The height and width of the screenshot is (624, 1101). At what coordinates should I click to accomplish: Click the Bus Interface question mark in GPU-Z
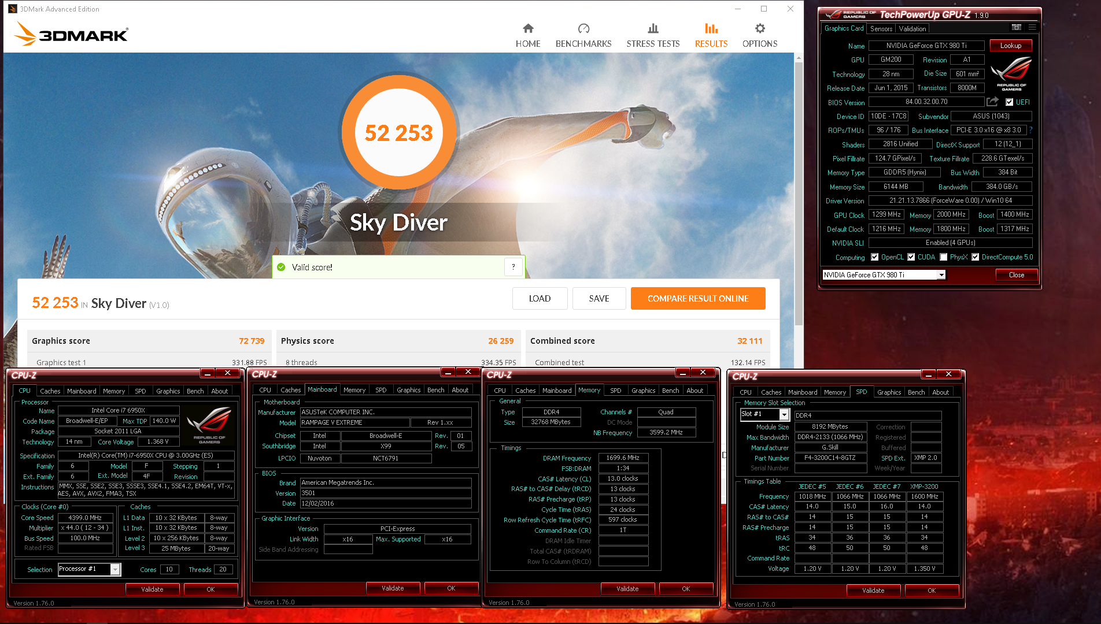1030,130
